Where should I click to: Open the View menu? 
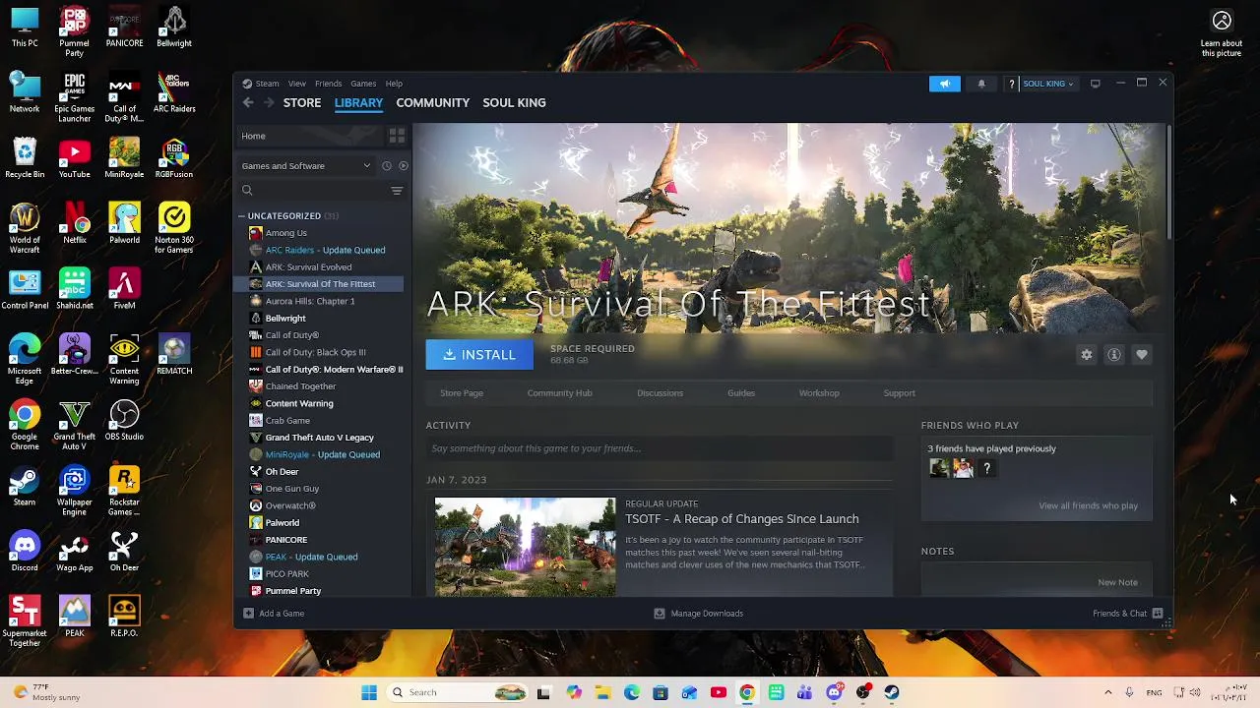[296, 84]
